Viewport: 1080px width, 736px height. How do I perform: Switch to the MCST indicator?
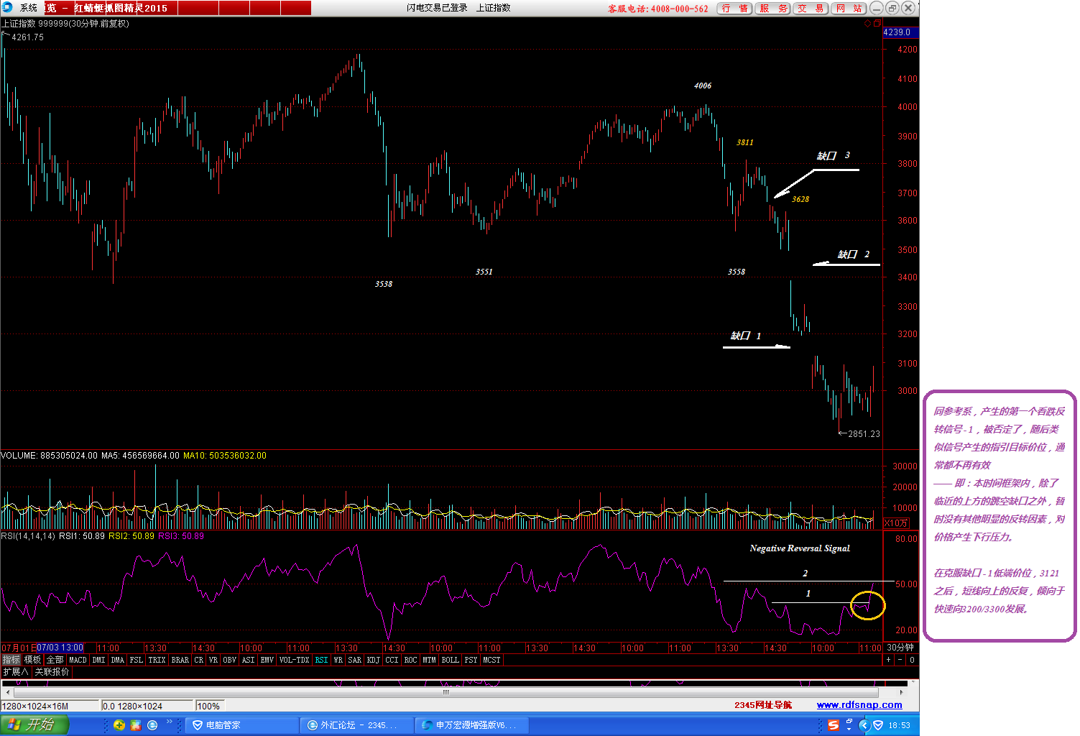491,660
